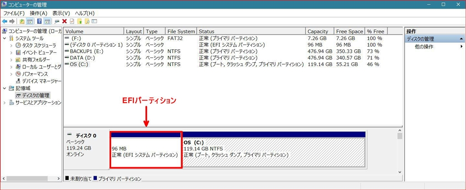Expand タスク スケジューラ tree node
Viewport: 466px width, 190px height.
pyautogui.click(x=11, y=46)
